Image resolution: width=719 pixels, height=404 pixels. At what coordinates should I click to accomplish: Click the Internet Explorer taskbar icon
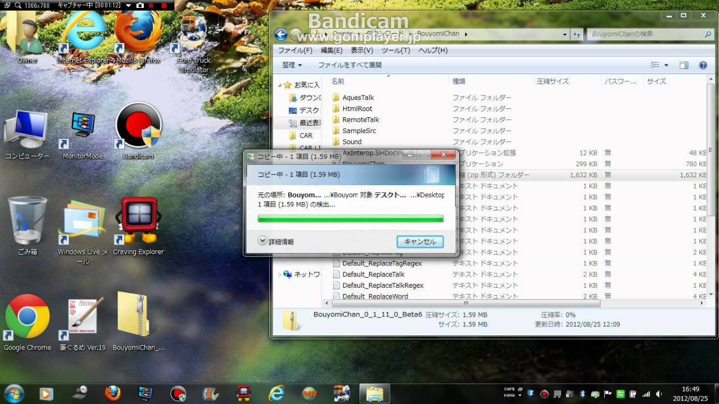click(x=276, y=394)
